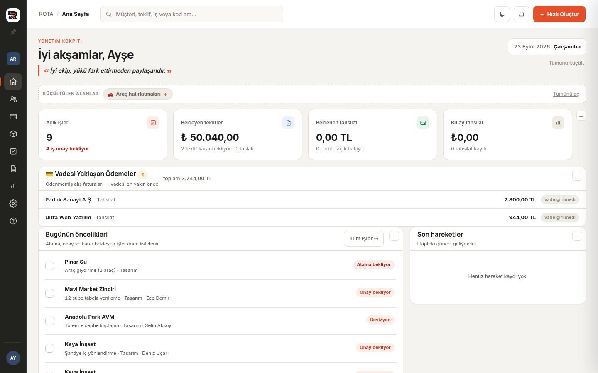The height and width of the screenshot is (373, 598).
Task: Click the date chip showing 23 Eylül 2026
Action: coord(547,47)
